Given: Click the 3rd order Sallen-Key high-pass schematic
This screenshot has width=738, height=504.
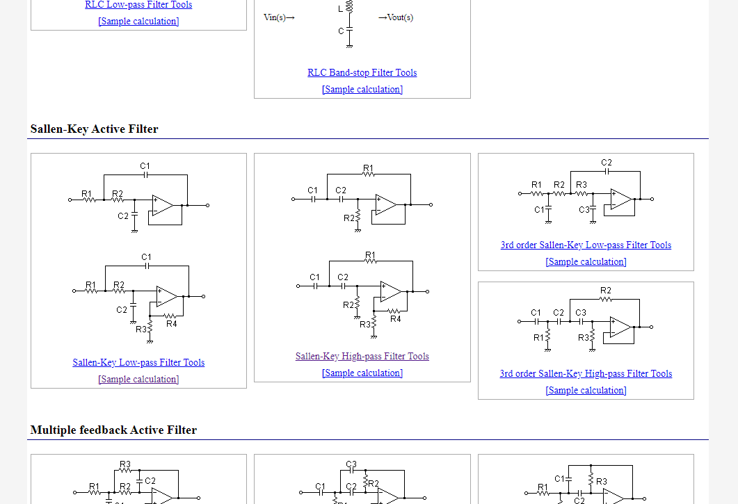Looking at the screenshot, I should [586, 316].
